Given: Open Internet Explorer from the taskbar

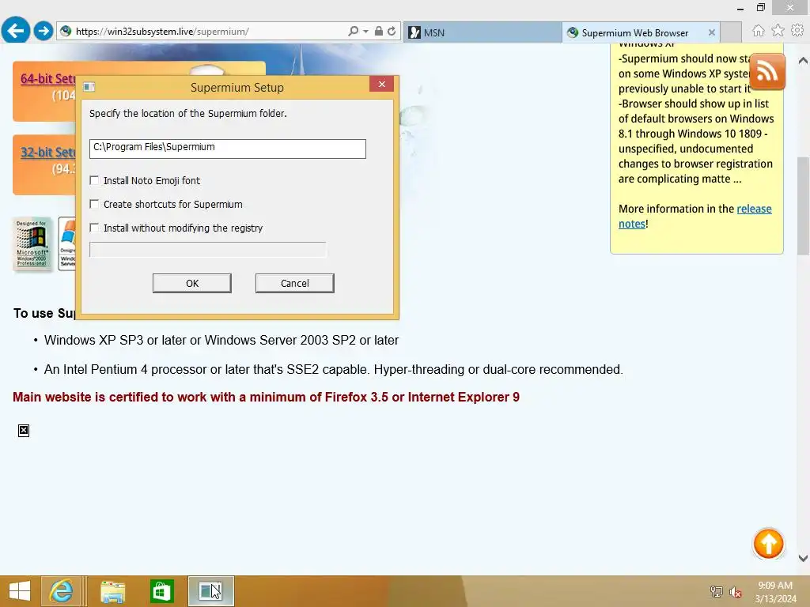Looking at the screenshot, I should click(x=61, y=591).
